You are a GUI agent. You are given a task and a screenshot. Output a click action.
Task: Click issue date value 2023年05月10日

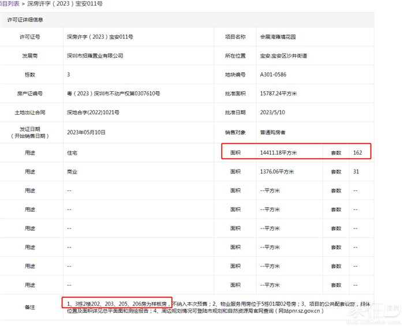(x=87, y=132)
